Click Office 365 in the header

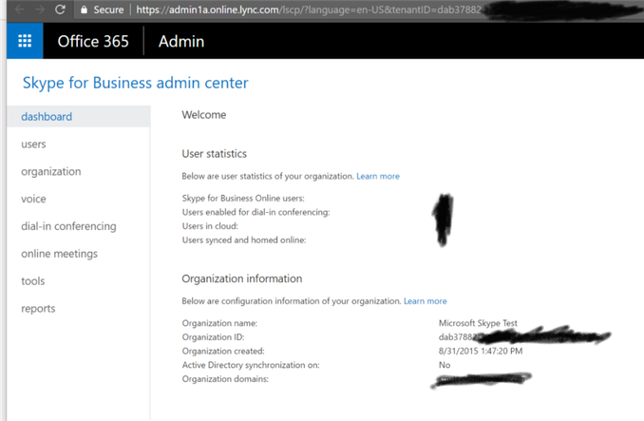click(x=93, y=41)
